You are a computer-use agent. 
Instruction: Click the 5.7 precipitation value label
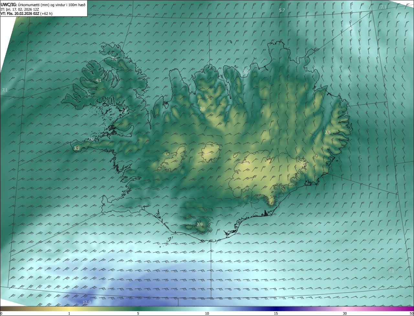pyautogui.click(x=282, y=10)
